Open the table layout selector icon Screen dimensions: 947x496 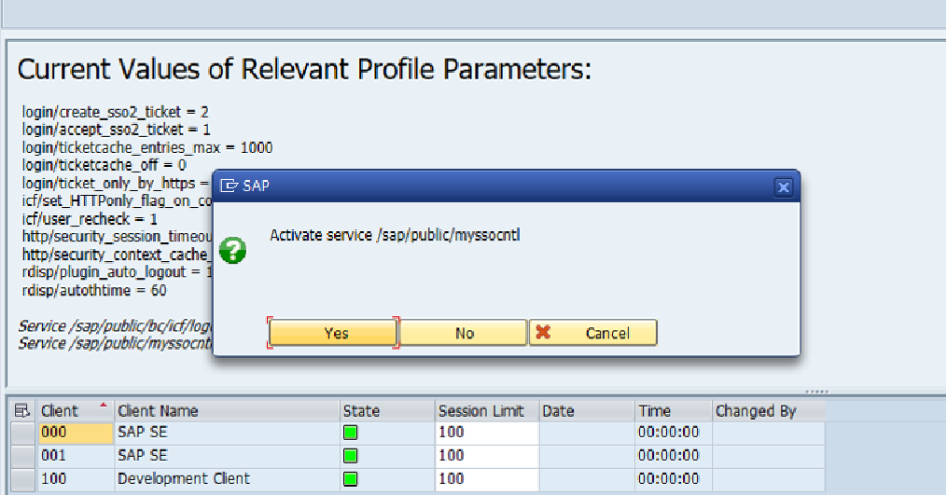point(21,411)
